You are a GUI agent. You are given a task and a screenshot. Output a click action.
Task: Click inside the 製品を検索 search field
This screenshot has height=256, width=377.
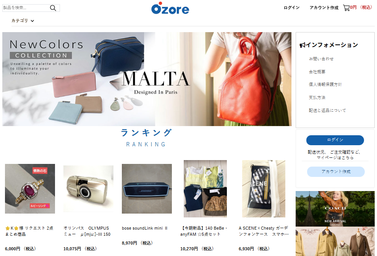coord(26,8)
